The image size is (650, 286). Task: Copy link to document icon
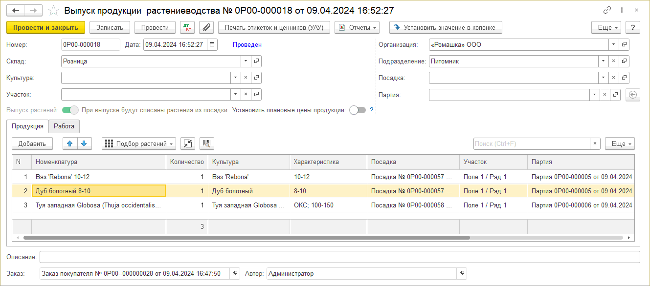click(607, 10)
